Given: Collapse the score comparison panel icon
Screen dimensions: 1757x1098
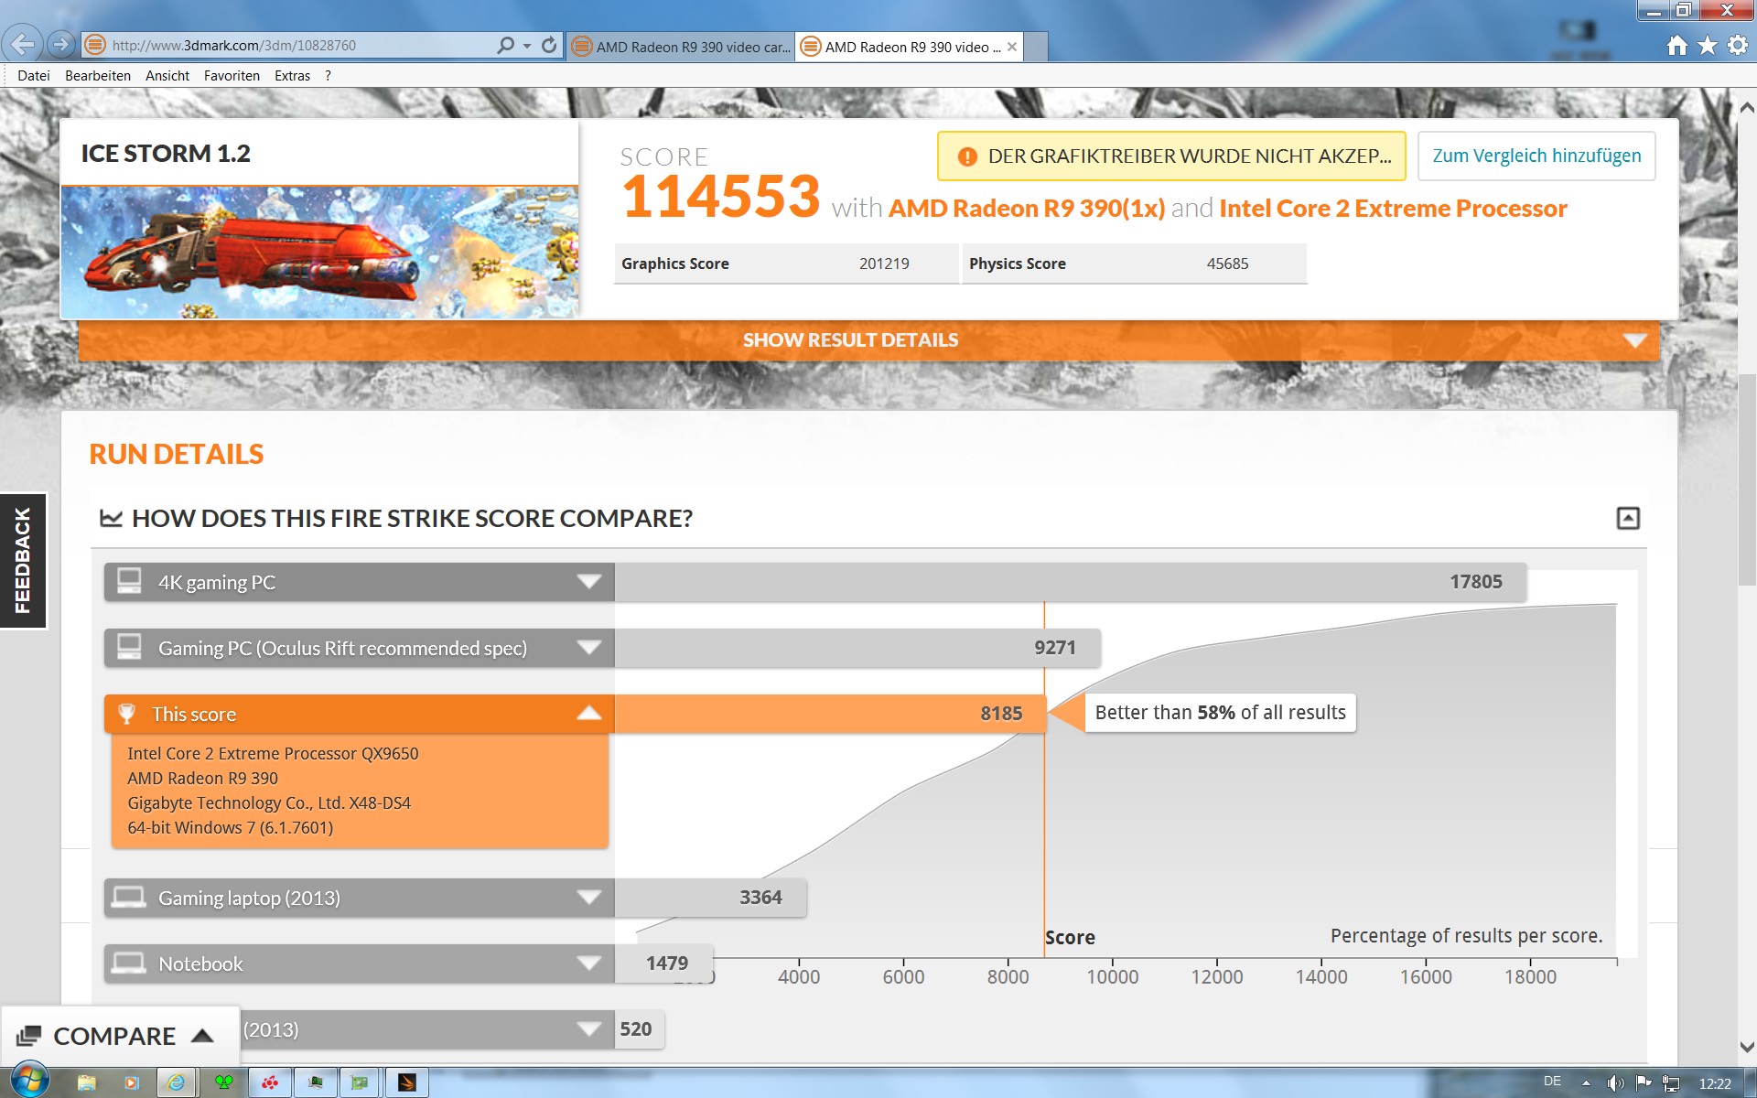Looking at the screenshot, I should point(1627,519).
